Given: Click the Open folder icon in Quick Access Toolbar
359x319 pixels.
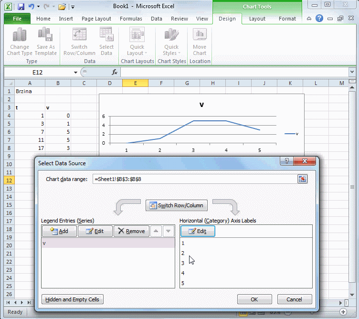Looking at the screenshot, I should click(x=62, y=7).
